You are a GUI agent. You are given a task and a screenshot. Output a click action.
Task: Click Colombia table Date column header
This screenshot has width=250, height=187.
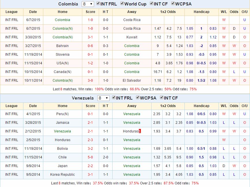[33, 12]
